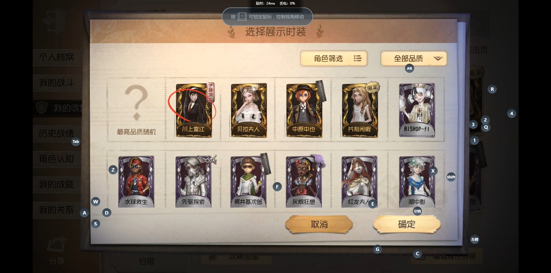Image resolution: width=551 pixels, height=273 pixels.
Task: Select the 川上富江 costume card
Action: 194,110
